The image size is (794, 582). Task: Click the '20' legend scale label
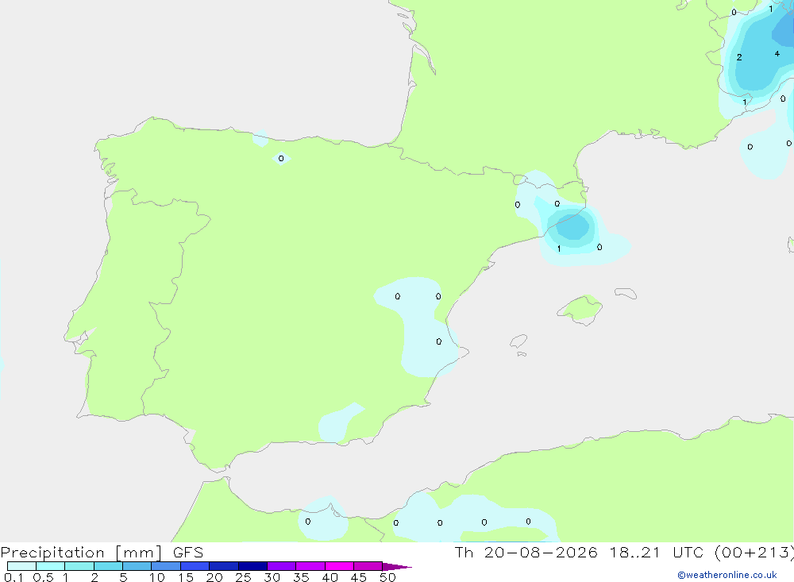pyautogui.click(x=214, y=577)
